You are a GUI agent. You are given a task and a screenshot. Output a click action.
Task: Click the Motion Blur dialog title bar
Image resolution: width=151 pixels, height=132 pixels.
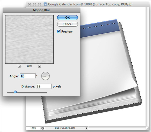coord(41,11)
